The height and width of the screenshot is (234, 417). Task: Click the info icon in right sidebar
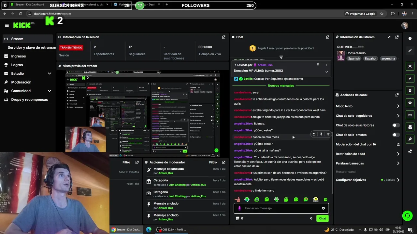(x=410, y=38)
